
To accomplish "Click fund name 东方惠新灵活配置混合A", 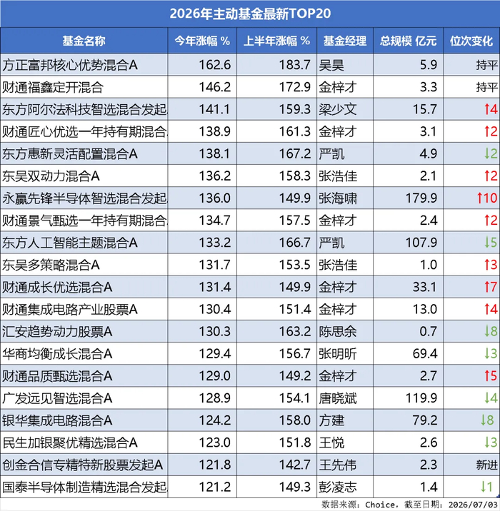I will 70,154.
